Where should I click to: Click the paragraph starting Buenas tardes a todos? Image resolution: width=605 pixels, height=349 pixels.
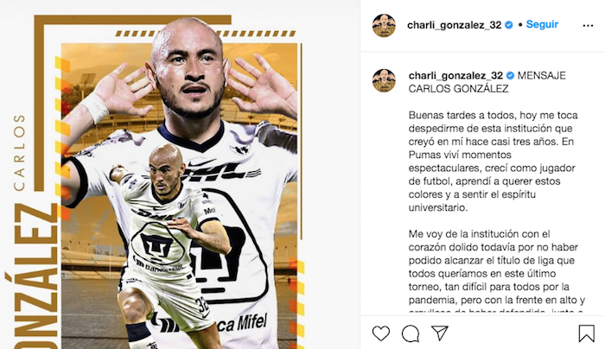click(494, 162)
